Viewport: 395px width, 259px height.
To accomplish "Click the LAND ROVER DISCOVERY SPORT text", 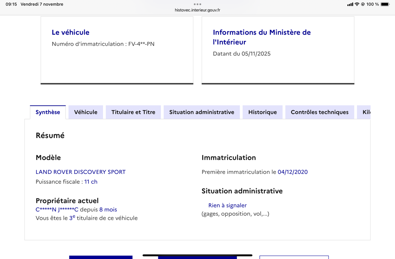I will click(81, 172).
